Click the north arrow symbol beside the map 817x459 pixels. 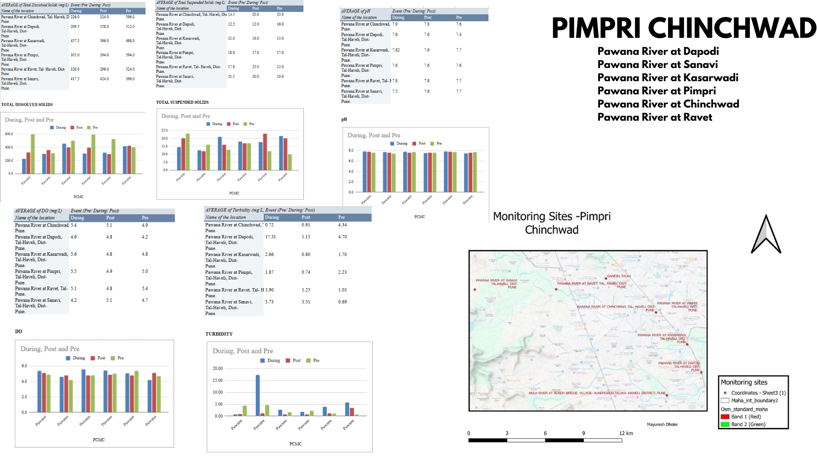766,234
